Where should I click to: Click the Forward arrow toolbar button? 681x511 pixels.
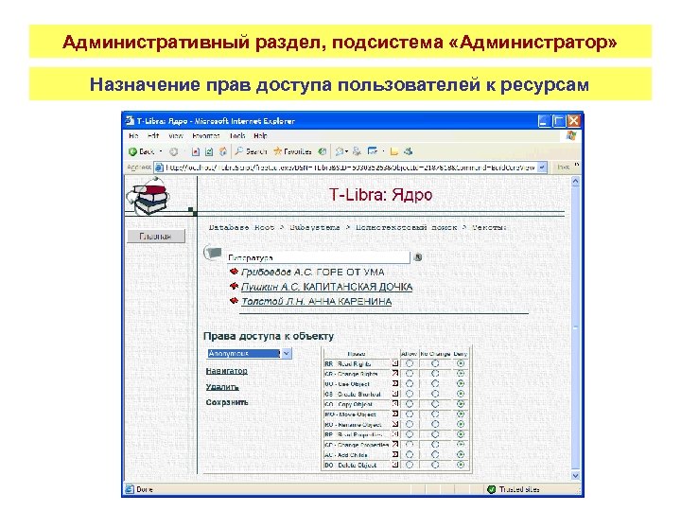[174, 151]
